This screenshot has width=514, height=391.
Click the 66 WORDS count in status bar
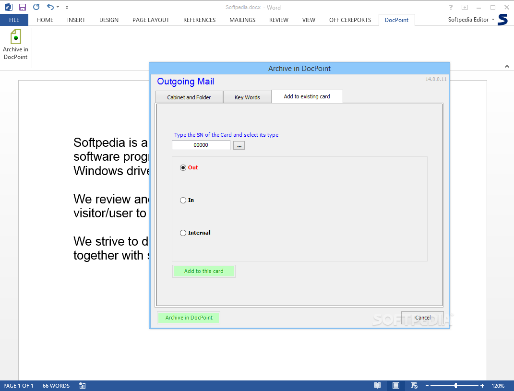pyautogui.click(x=56, y=386)
